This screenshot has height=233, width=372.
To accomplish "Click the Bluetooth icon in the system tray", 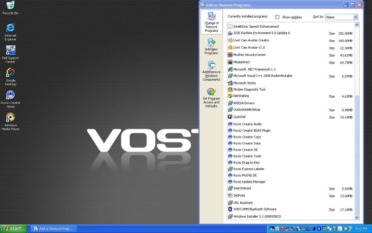I will [x=319, y=229].
